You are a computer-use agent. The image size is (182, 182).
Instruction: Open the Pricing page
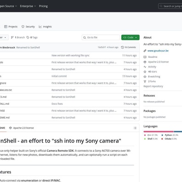click(x=43, y=6)
